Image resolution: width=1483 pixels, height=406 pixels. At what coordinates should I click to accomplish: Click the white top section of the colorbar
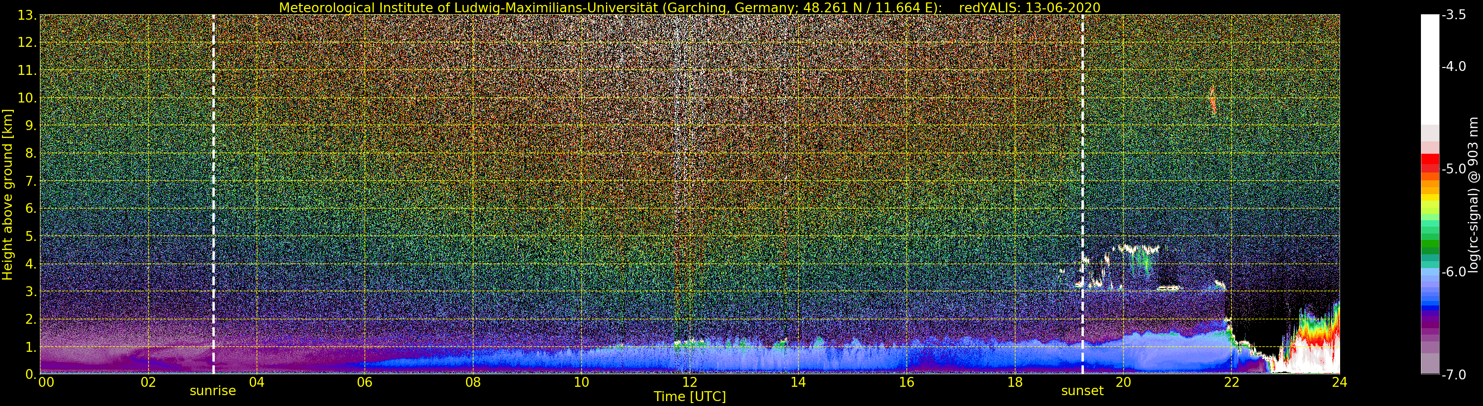[x=1430, y=69]
